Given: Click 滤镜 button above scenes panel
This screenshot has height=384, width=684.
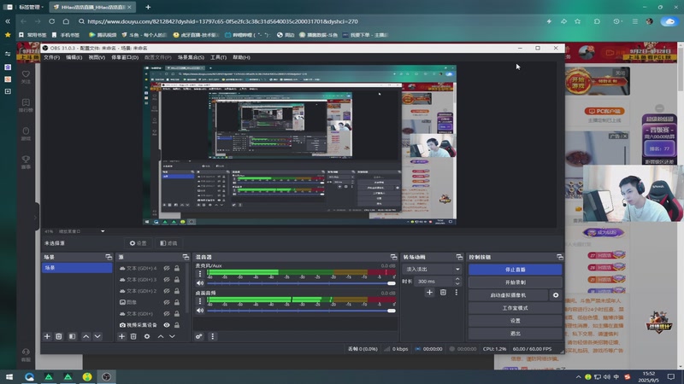Looking at the screenshot, I should tap(168, 243).
